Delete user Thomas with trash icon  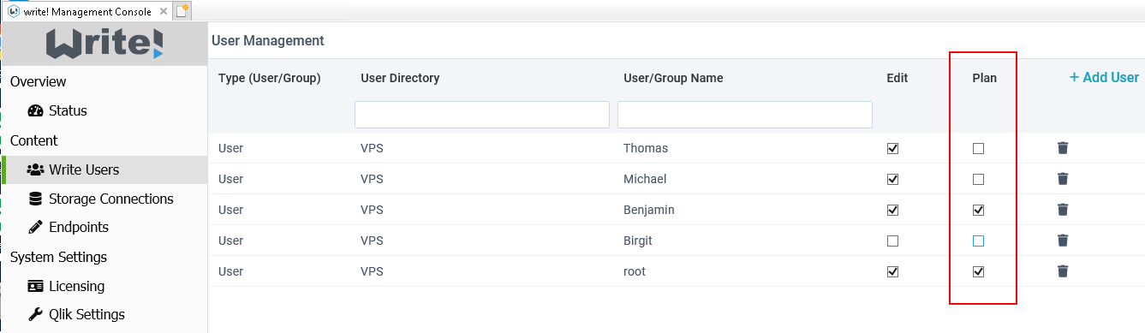tap(1063, 148)
